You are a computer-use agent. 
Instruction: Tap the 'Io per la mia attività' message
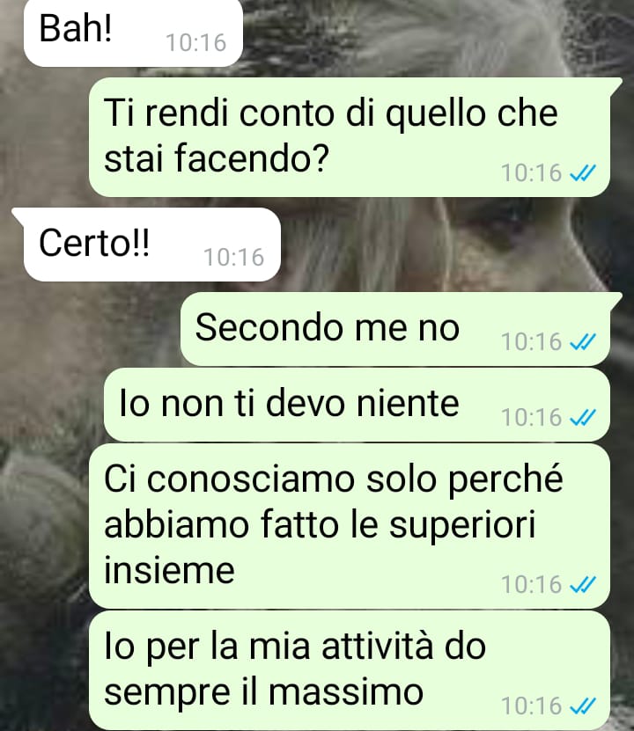coord(350,670)
